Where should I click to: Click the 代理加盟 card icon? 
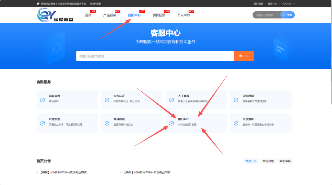coord(42,123)
